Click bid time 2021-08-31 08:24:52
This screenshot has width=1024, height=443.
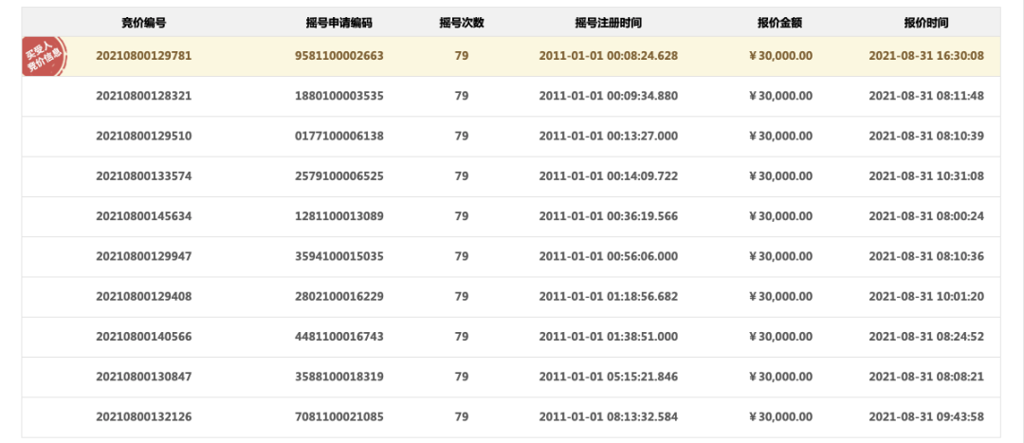point(926,337)
